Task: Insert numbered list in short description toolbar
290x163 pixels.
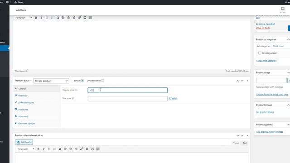Action: 54,149
